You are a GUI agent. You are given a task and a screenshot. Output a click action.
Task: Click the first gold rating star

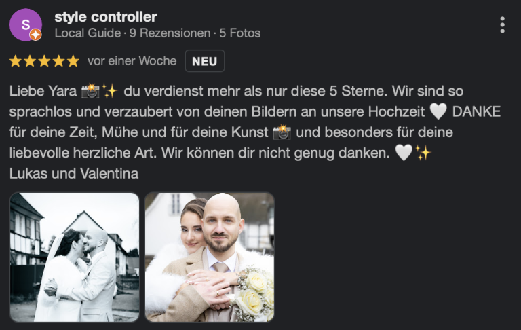pyautogui.click(x=16, y=61)
